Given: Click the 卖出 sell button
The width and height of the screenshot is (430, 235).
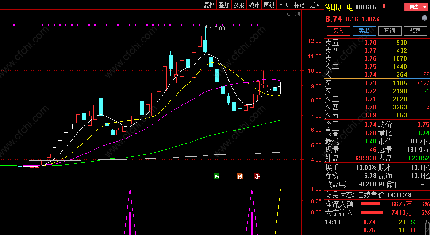Looking at the screenshot, I should tap(364, 31).
